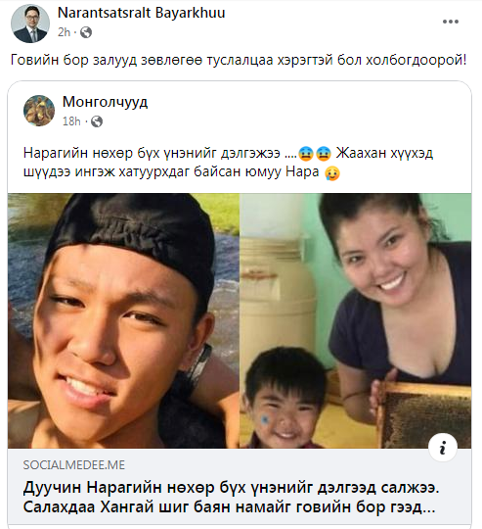Click the left photo of man in cap
The image size is (482, 529).
[x=123, y=320]
